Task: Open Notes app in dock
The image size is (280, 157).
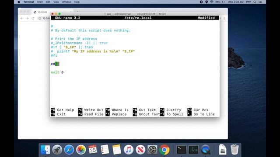Action: pos(117,150)
